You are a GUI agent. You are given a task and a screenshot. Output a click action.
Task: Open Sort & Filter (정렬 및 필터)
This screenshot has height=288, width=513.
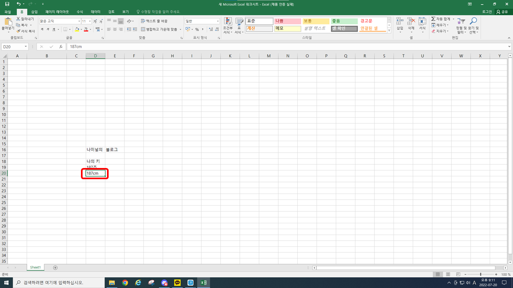(x=461, y=26)
